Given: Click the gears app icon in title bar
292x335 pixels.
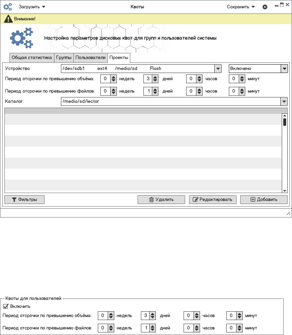Looking at the screenshot, I should coord(8,7).
